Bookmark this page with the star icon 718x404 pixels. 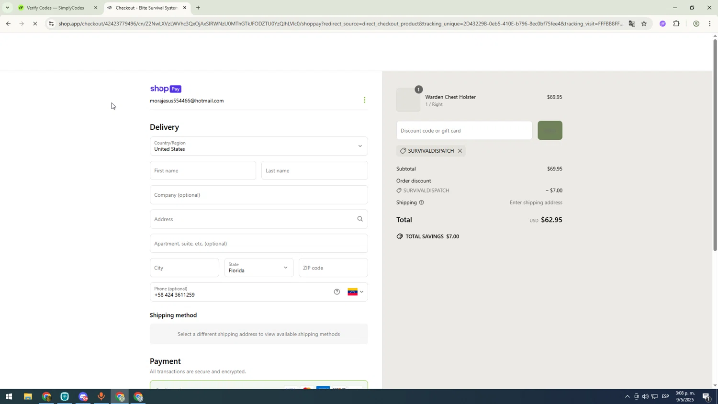coord(644,23)
